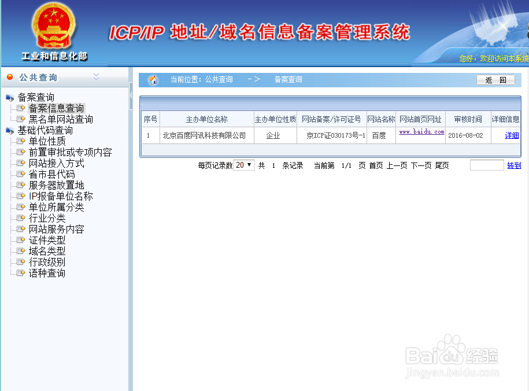Open 域名类型 lookup
The height and width of the screenshot is (391, 529).
coord(47,251)
